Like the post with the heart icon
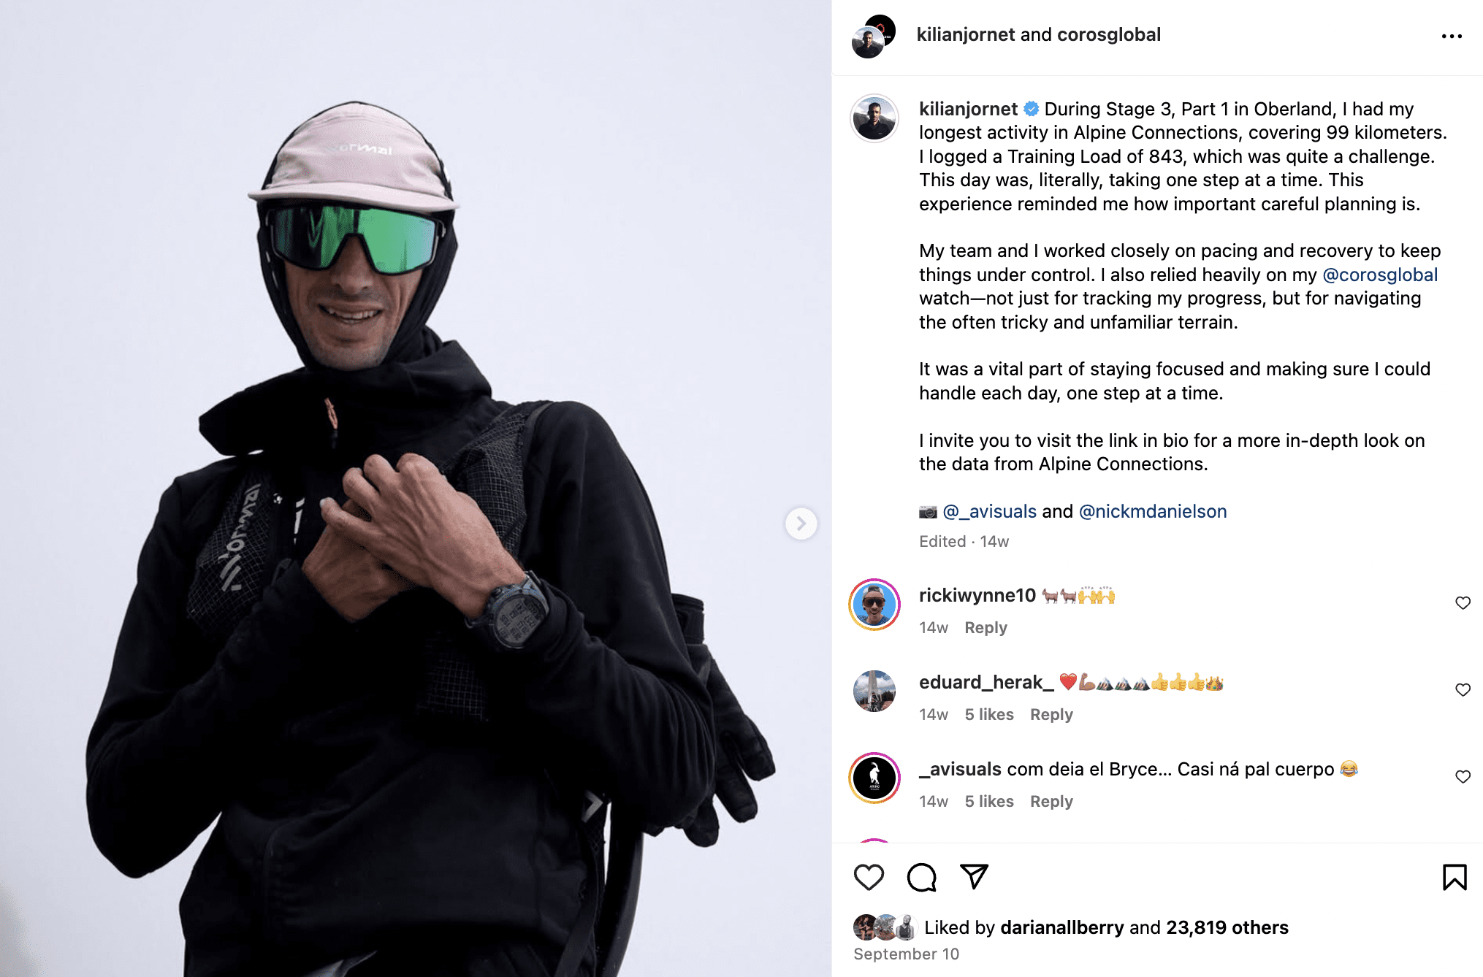 [869, 877]
